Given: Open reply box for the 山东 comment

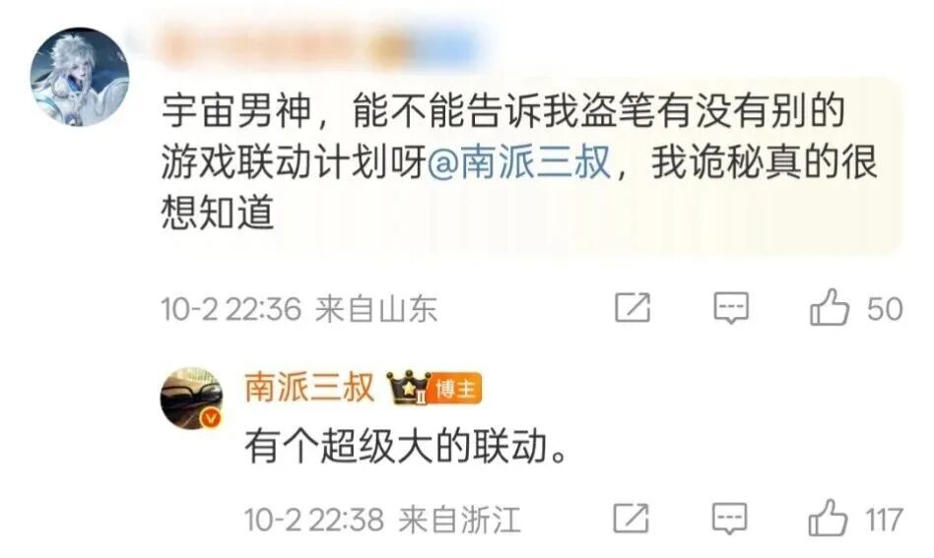Looking at the screenshot, I should point(731,308).
